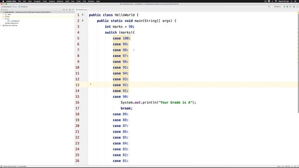This screenshot has height=168, width=299.
Task: Open the Navigate menu
Action: [x=37, y=1]
